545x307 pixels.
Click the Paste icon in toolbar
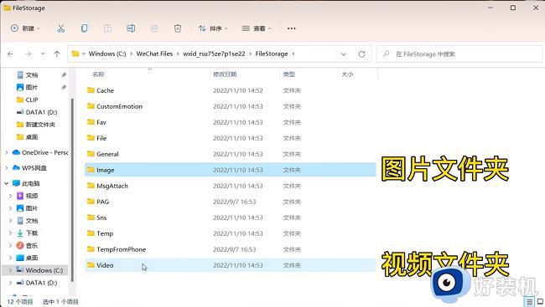tap(108, 28)
